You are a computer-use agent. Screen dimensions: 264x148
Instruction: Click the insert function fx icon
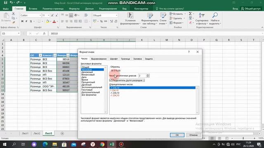44,34
